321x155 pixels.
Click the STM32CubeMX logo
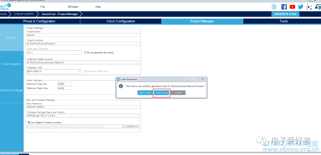click(5, 7)
